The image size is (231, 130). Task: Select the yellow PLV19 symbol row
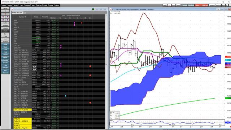click(22, 123)
